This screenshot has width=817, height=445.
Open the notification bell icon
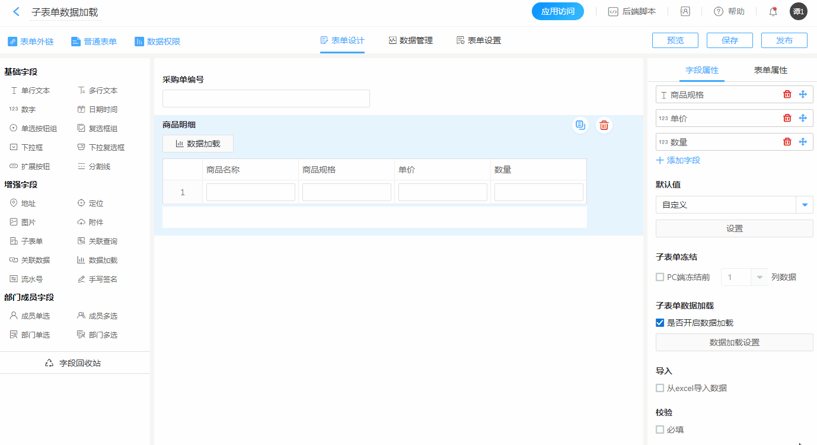pyautogui.click(x=773, y=11)
